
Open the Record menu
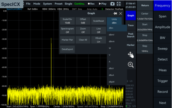tap(162, 92)
